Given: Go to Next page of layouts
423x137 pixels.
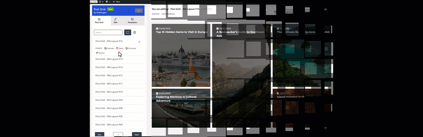Looking at the screenshot, I should coord(136,135).
